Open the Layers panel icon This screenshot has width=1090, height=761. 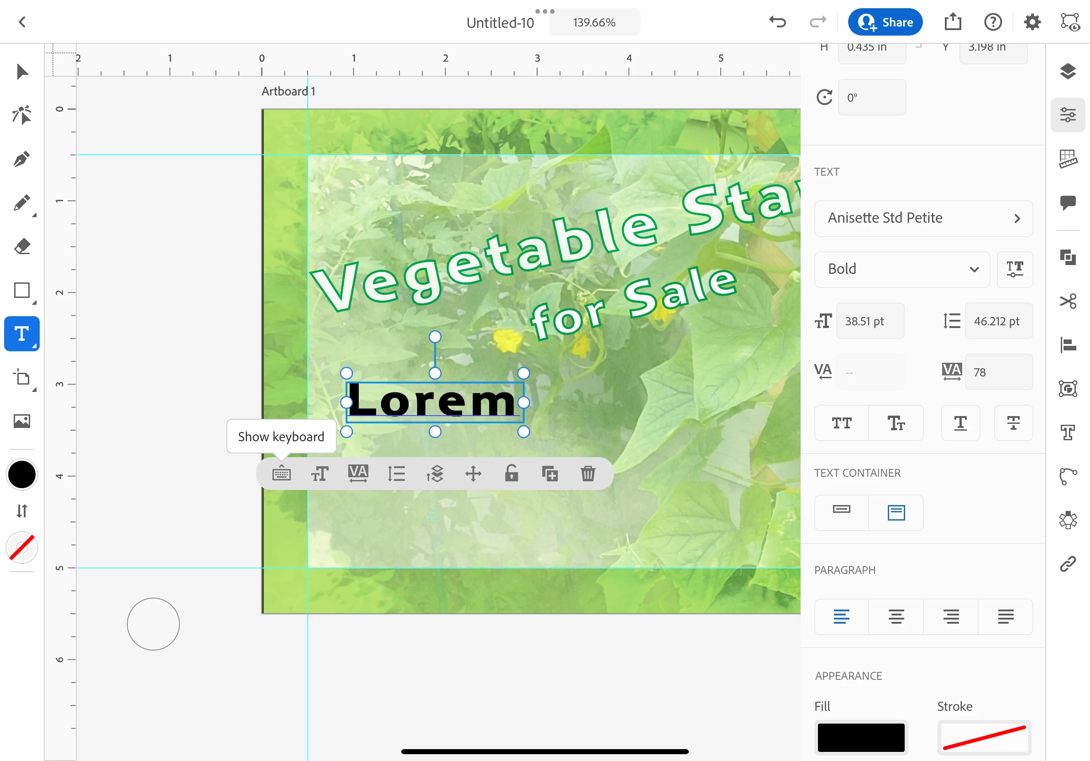pos(1068,72)
